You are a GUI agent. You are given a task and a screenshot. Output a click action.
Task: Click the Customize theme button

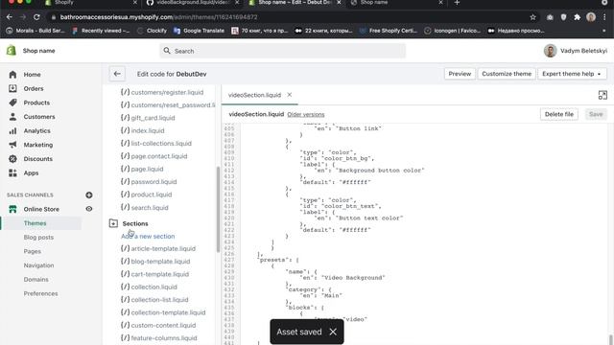(x=507, y=74)
